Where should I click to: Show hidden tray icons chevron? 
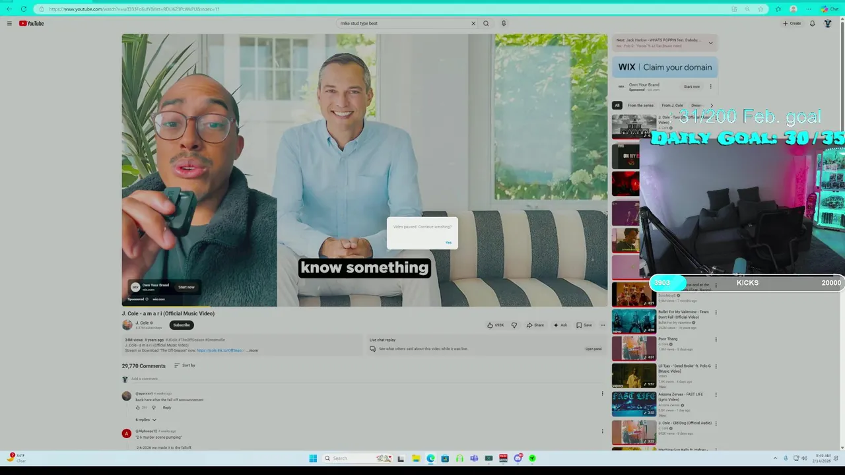(x=775, y=459)
